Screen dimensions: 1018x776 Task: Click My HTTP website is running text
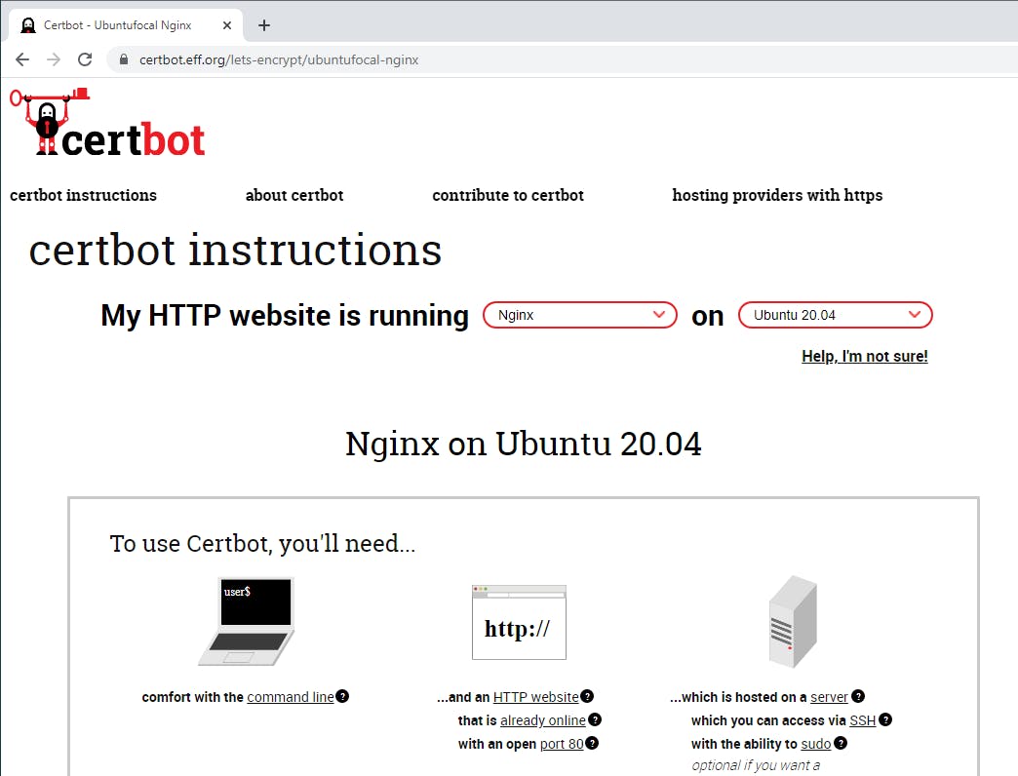(285, 316)
